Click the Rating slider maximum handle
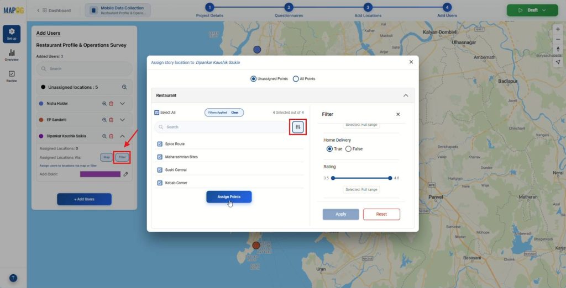The height and width of the screenshot is (288, 566). pos(390,178)
